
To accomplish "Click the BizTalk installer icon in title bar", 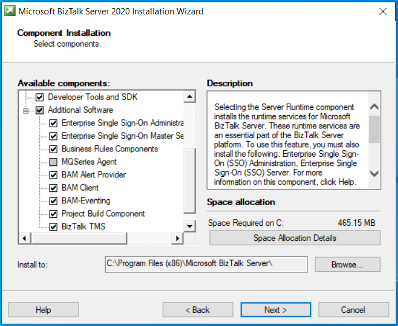I will click(x=10, y=11).
